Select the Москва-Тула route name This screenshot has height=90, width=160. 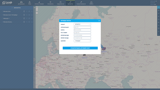(7, 11)
